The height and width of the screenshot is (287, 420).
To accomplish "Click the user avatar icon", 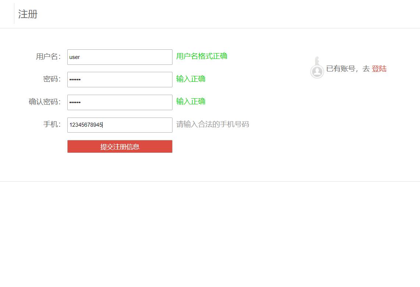I will 317,71.
